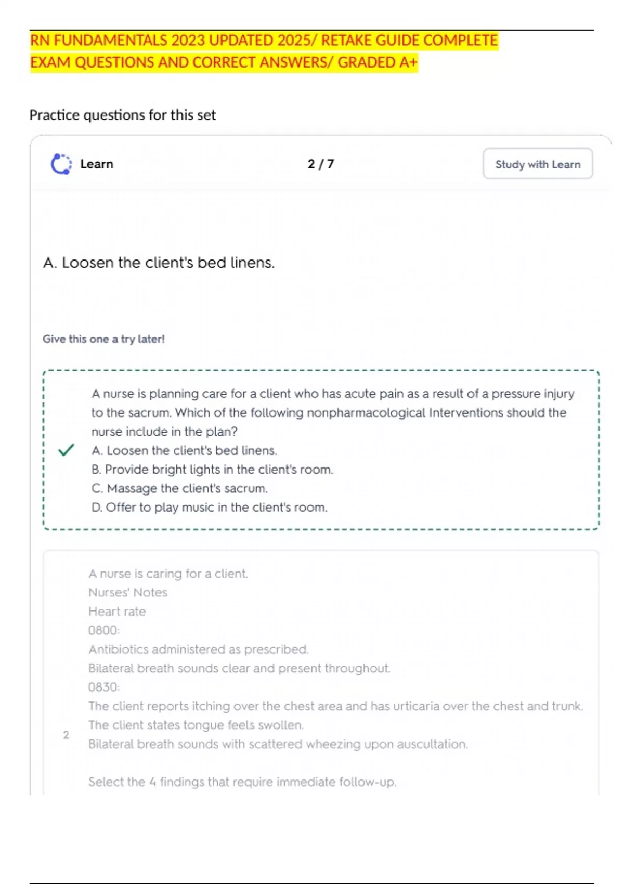Image resolution: width=624 pixels, height=884 pixels.
Task: Click the highlighted RN FUNDAMENTALS title line
Action: pyautogui.click(x=264, y=41)
